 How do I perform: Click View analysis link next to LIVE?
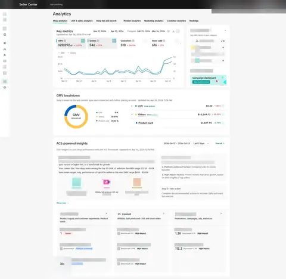(150, 106)
